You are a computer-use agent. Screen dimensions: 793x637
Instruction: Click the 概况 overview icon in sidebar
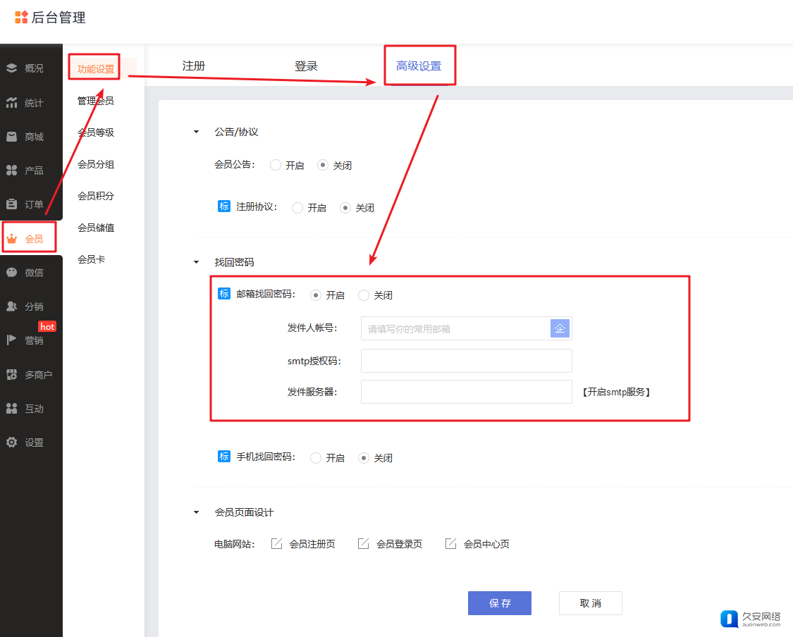click(12, 68)
